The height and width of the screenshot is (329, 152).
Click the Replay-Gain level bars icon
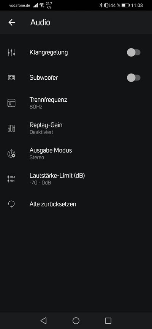[11, 128]
